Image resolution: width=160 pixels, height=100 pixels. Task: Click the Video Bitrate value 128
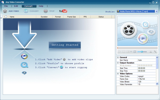[147, 82]
